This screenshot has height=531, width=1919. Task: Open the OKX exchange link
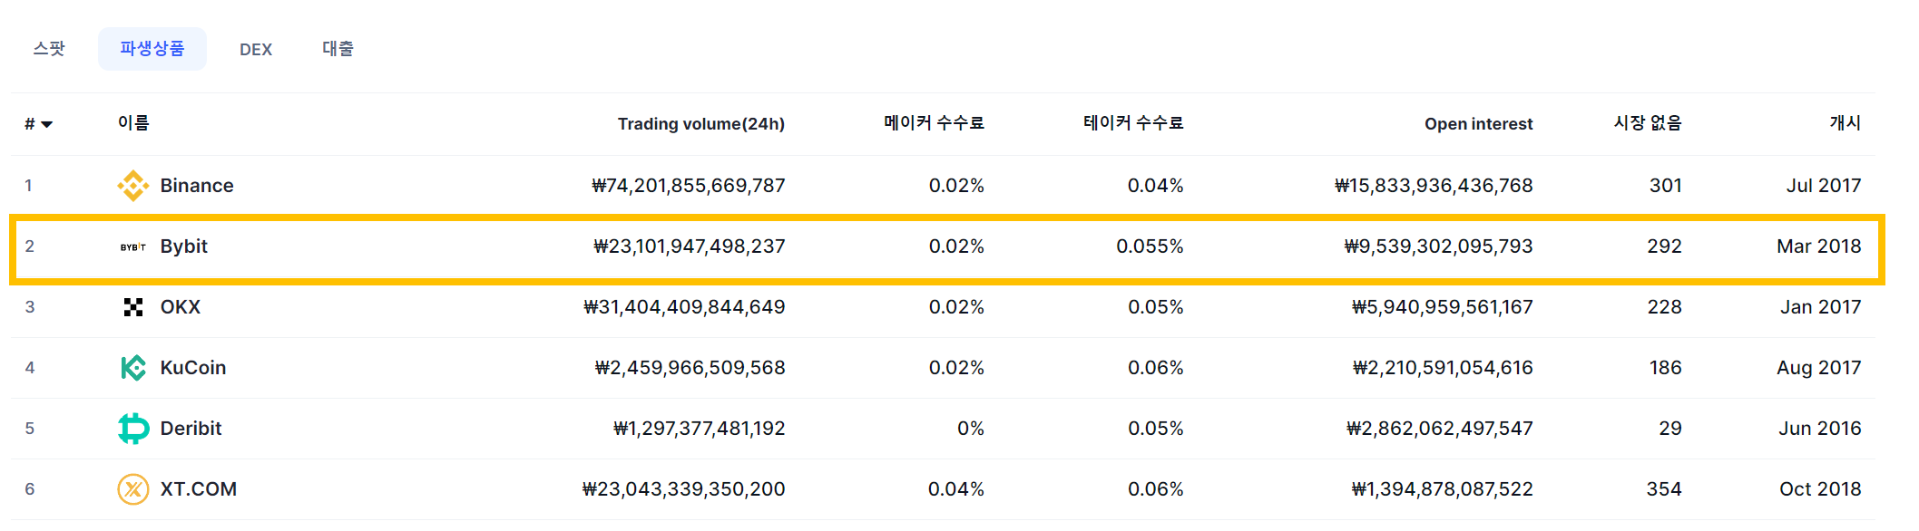coord(181,307)
